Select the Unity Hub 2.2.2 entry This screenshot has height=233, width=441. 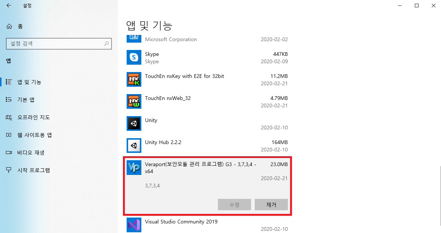click(163, 142)
